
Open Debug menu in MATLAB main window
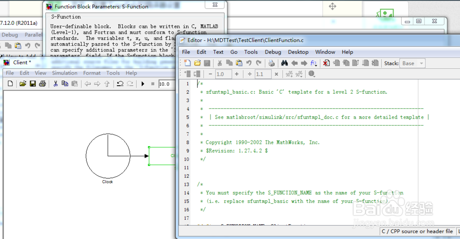click(10, 35)
